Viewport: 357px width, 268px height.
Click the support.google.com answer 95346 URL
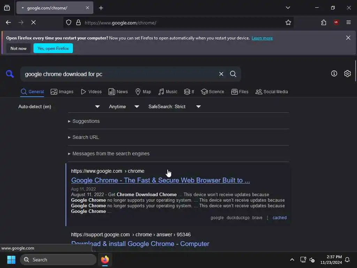click(x=131, y=234)
